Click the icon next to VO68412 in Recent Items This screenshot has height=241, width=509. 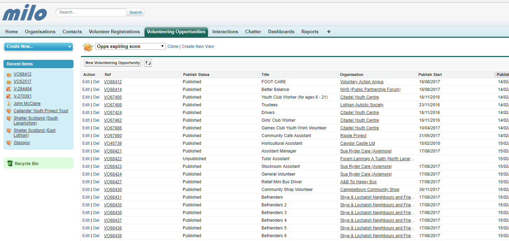[x=9, y=75]
